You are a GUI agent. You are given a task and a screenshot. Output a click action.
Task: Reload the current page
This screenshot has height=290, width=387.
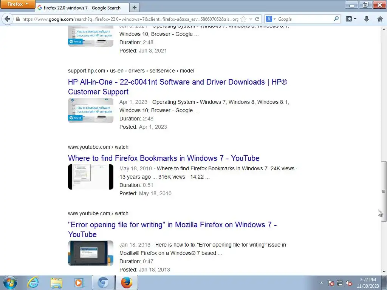[x=257, y=19]
